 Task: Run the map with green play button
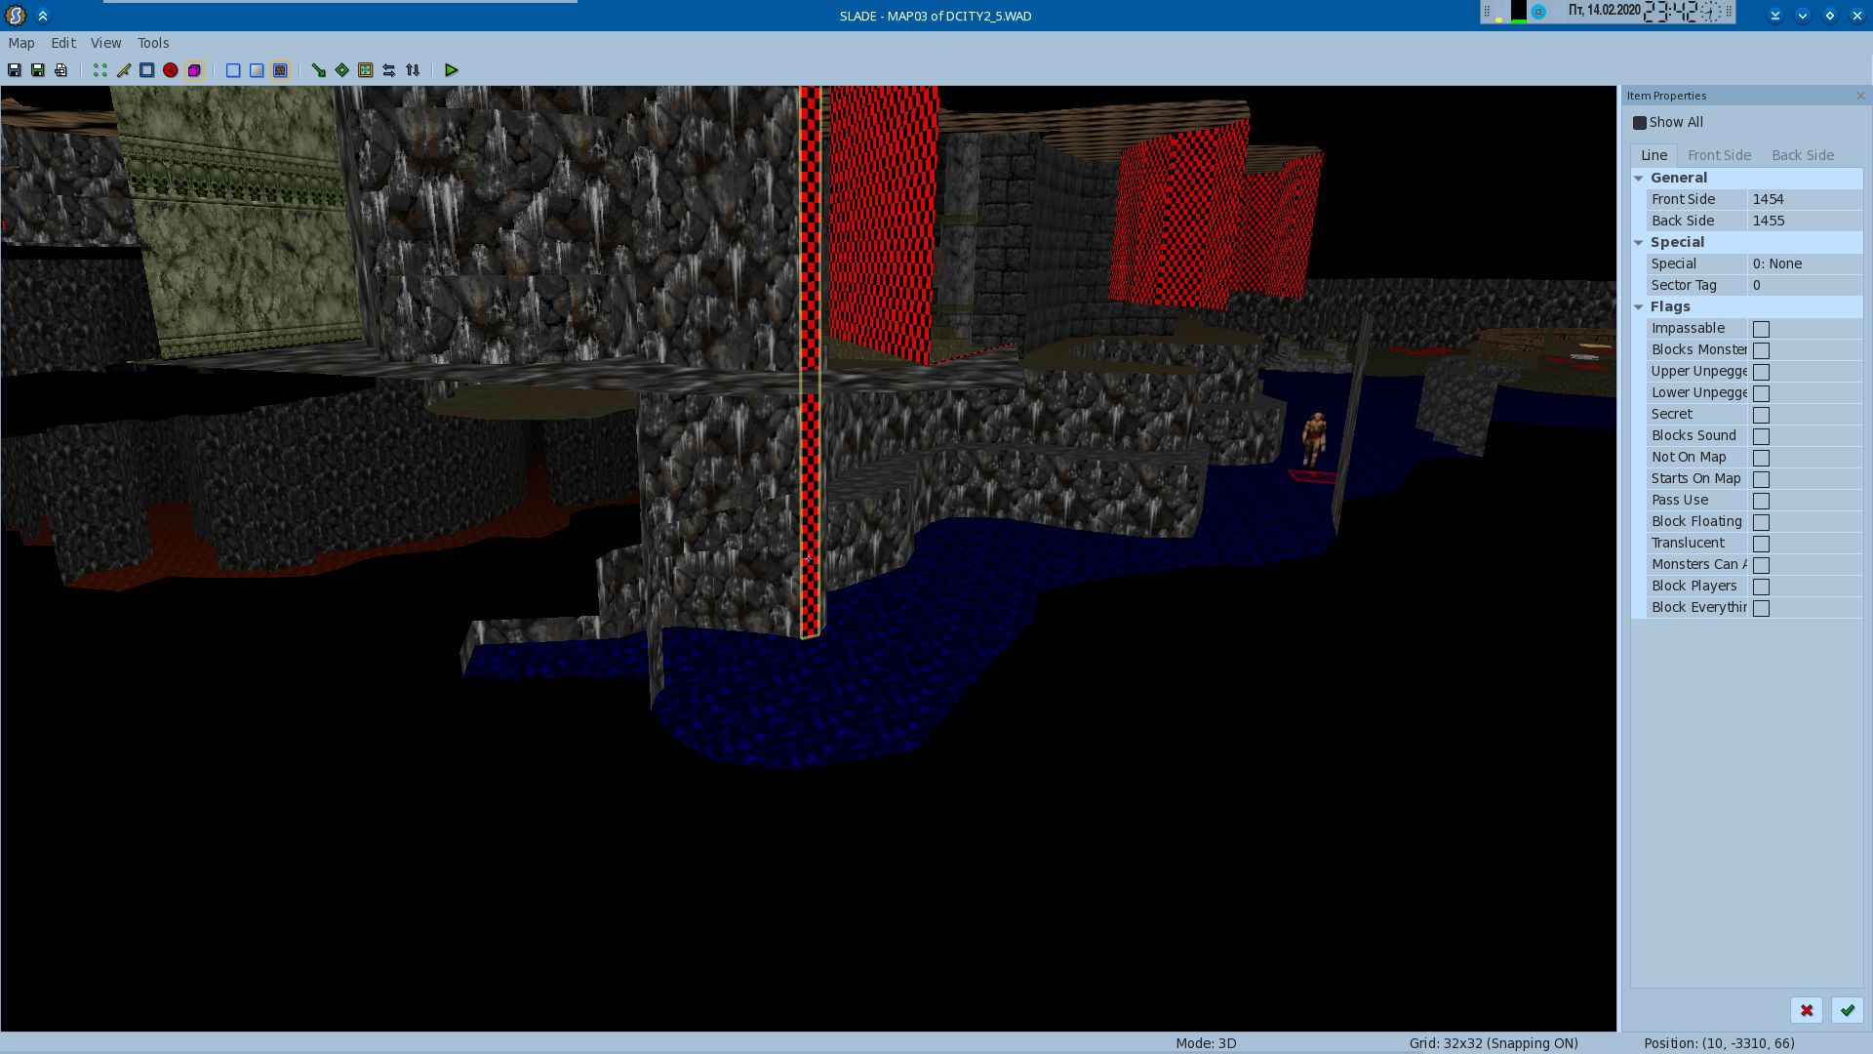click(452, 70)
